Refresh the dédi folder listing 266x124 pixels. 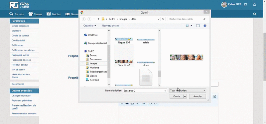pos(163,19)
